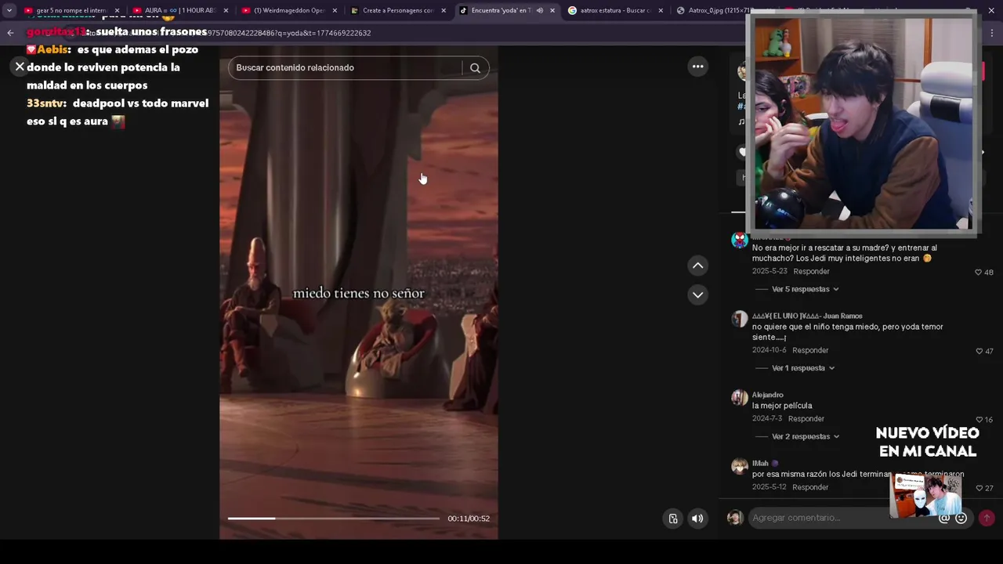Viewport: 1003px width, 564px height.
Task: Reply to Juan Ramos comment
Action: tap(810, 350)
